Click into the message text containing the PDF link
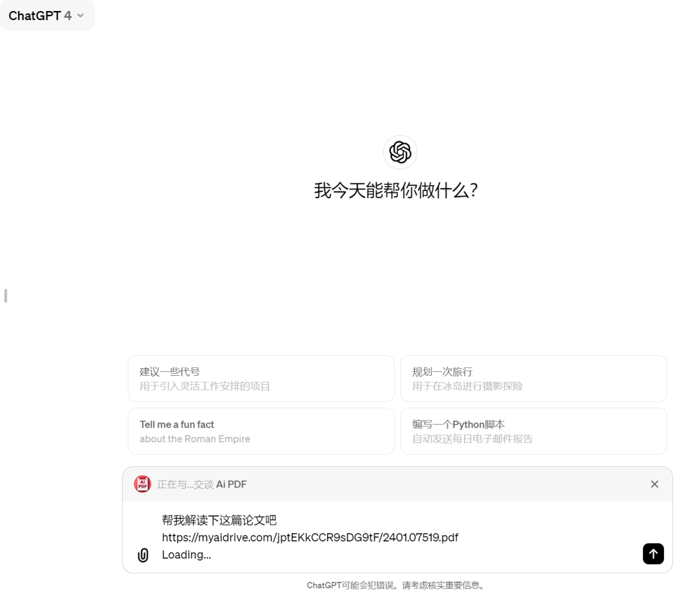Screen dimensions: 697x594 point(310,538)
